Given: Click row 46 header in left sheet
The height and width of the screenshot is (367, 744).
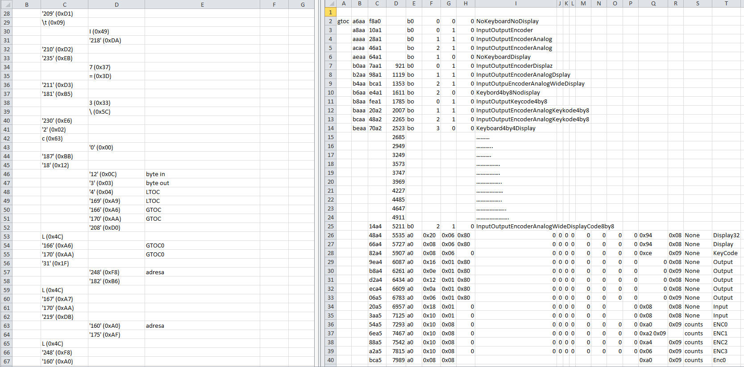Looking at the screenshot, I should 6,174.
